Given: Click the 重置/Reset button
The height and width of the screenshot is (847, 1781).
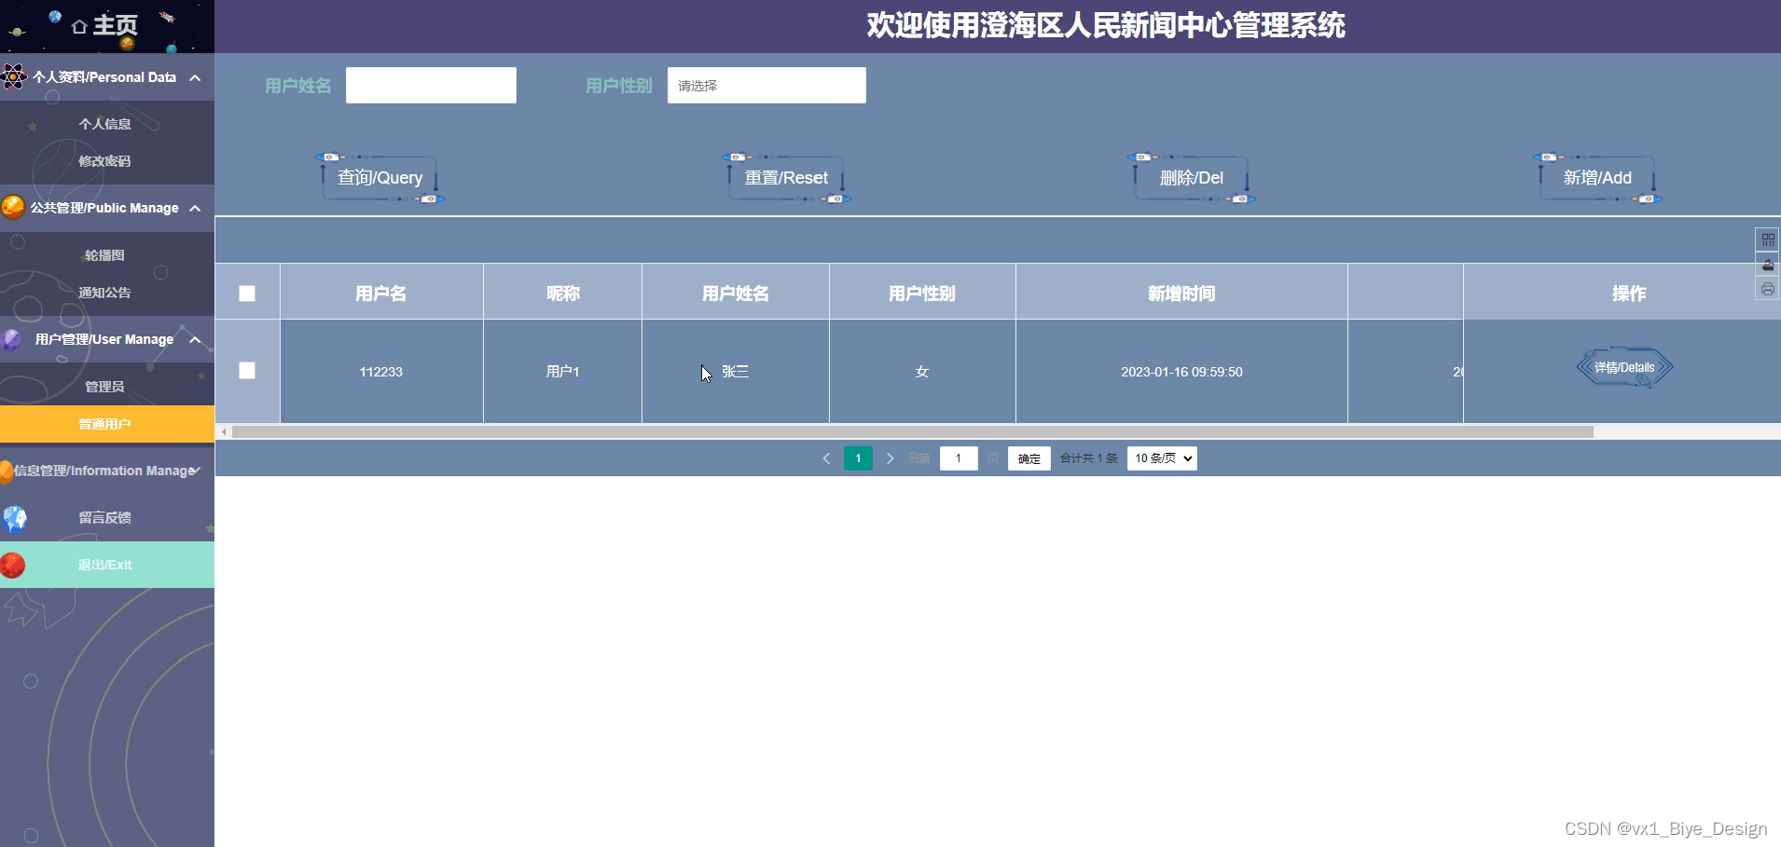Looking at the screenshot, I should click(x=786, y=178).
